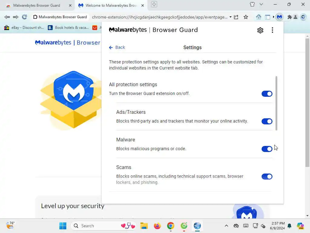Open Book hotels & vacations bookmark

click(68, 28)
